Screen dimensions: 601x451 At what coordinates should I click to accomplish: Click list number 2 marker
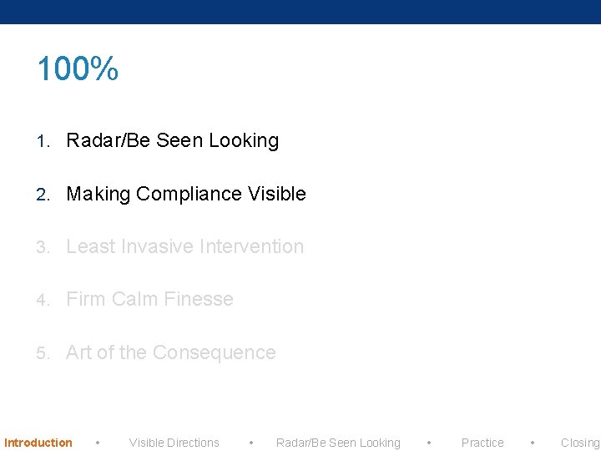(43, 195)
